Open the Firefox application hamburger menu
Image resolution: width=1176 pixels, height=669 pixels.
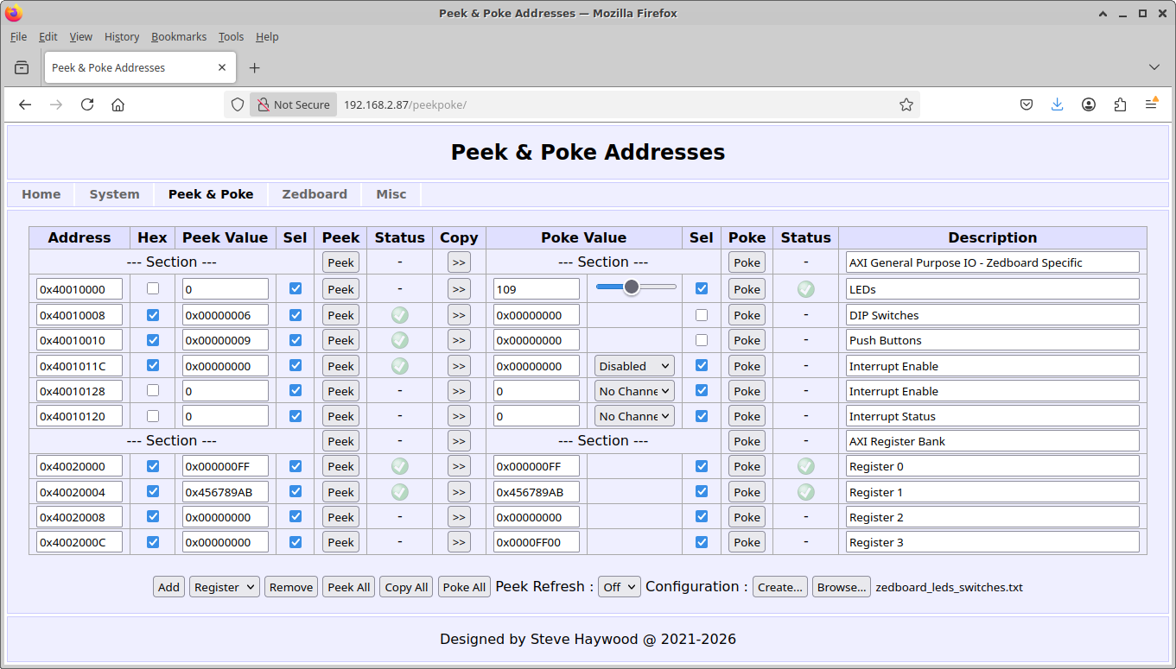click(x=1151, y=104)
